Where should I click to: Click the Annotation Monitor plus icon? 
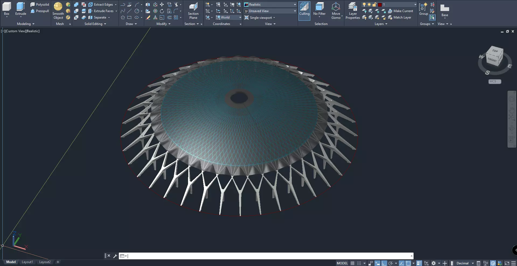point(445,263)
